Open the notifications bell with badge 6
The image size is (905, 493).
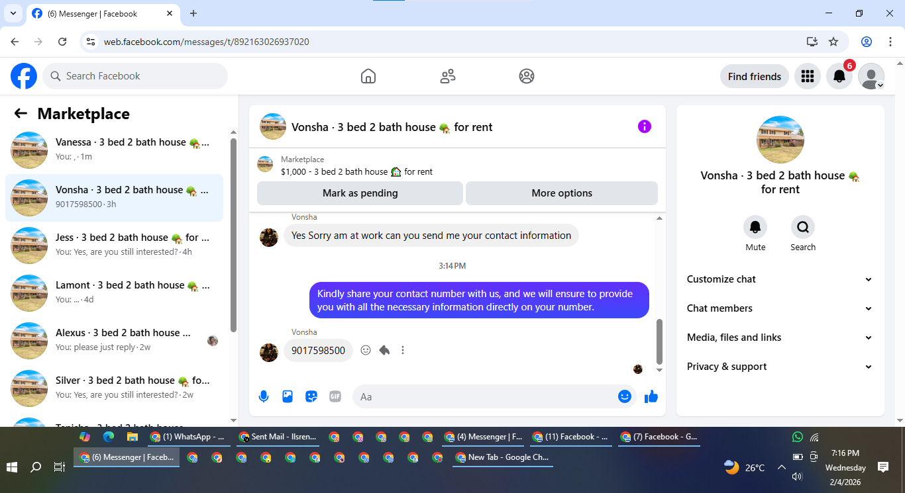point(839,76)
